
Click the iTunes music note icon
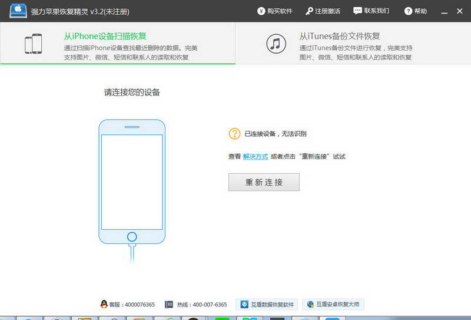(276, 44)
